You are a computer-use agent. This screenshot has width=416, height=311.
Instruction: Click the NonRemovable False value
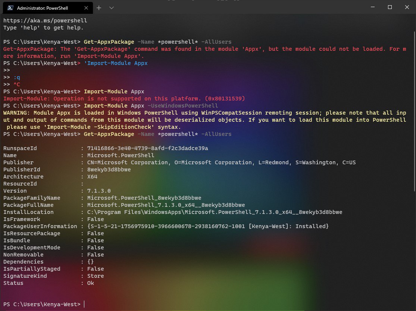tap(96, 254)
